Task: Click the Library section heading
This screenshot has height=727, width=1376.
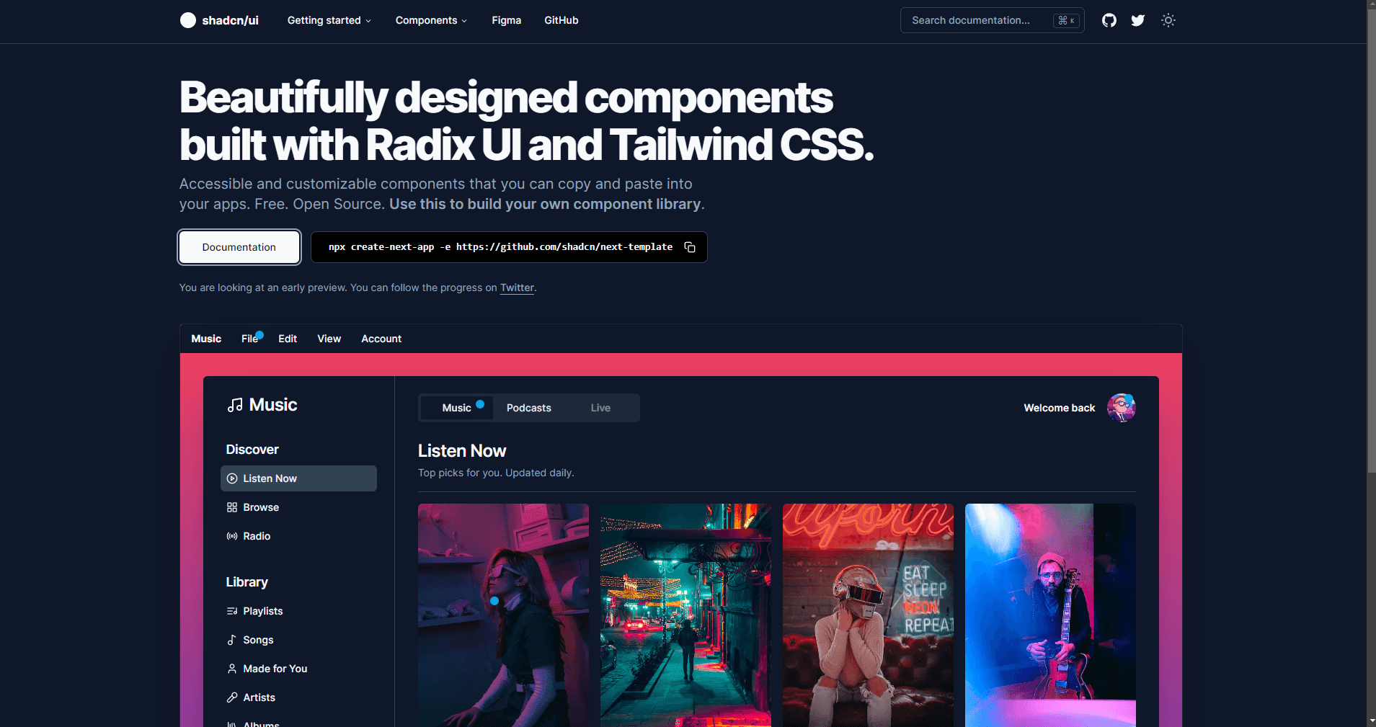Action: [247, 582]
